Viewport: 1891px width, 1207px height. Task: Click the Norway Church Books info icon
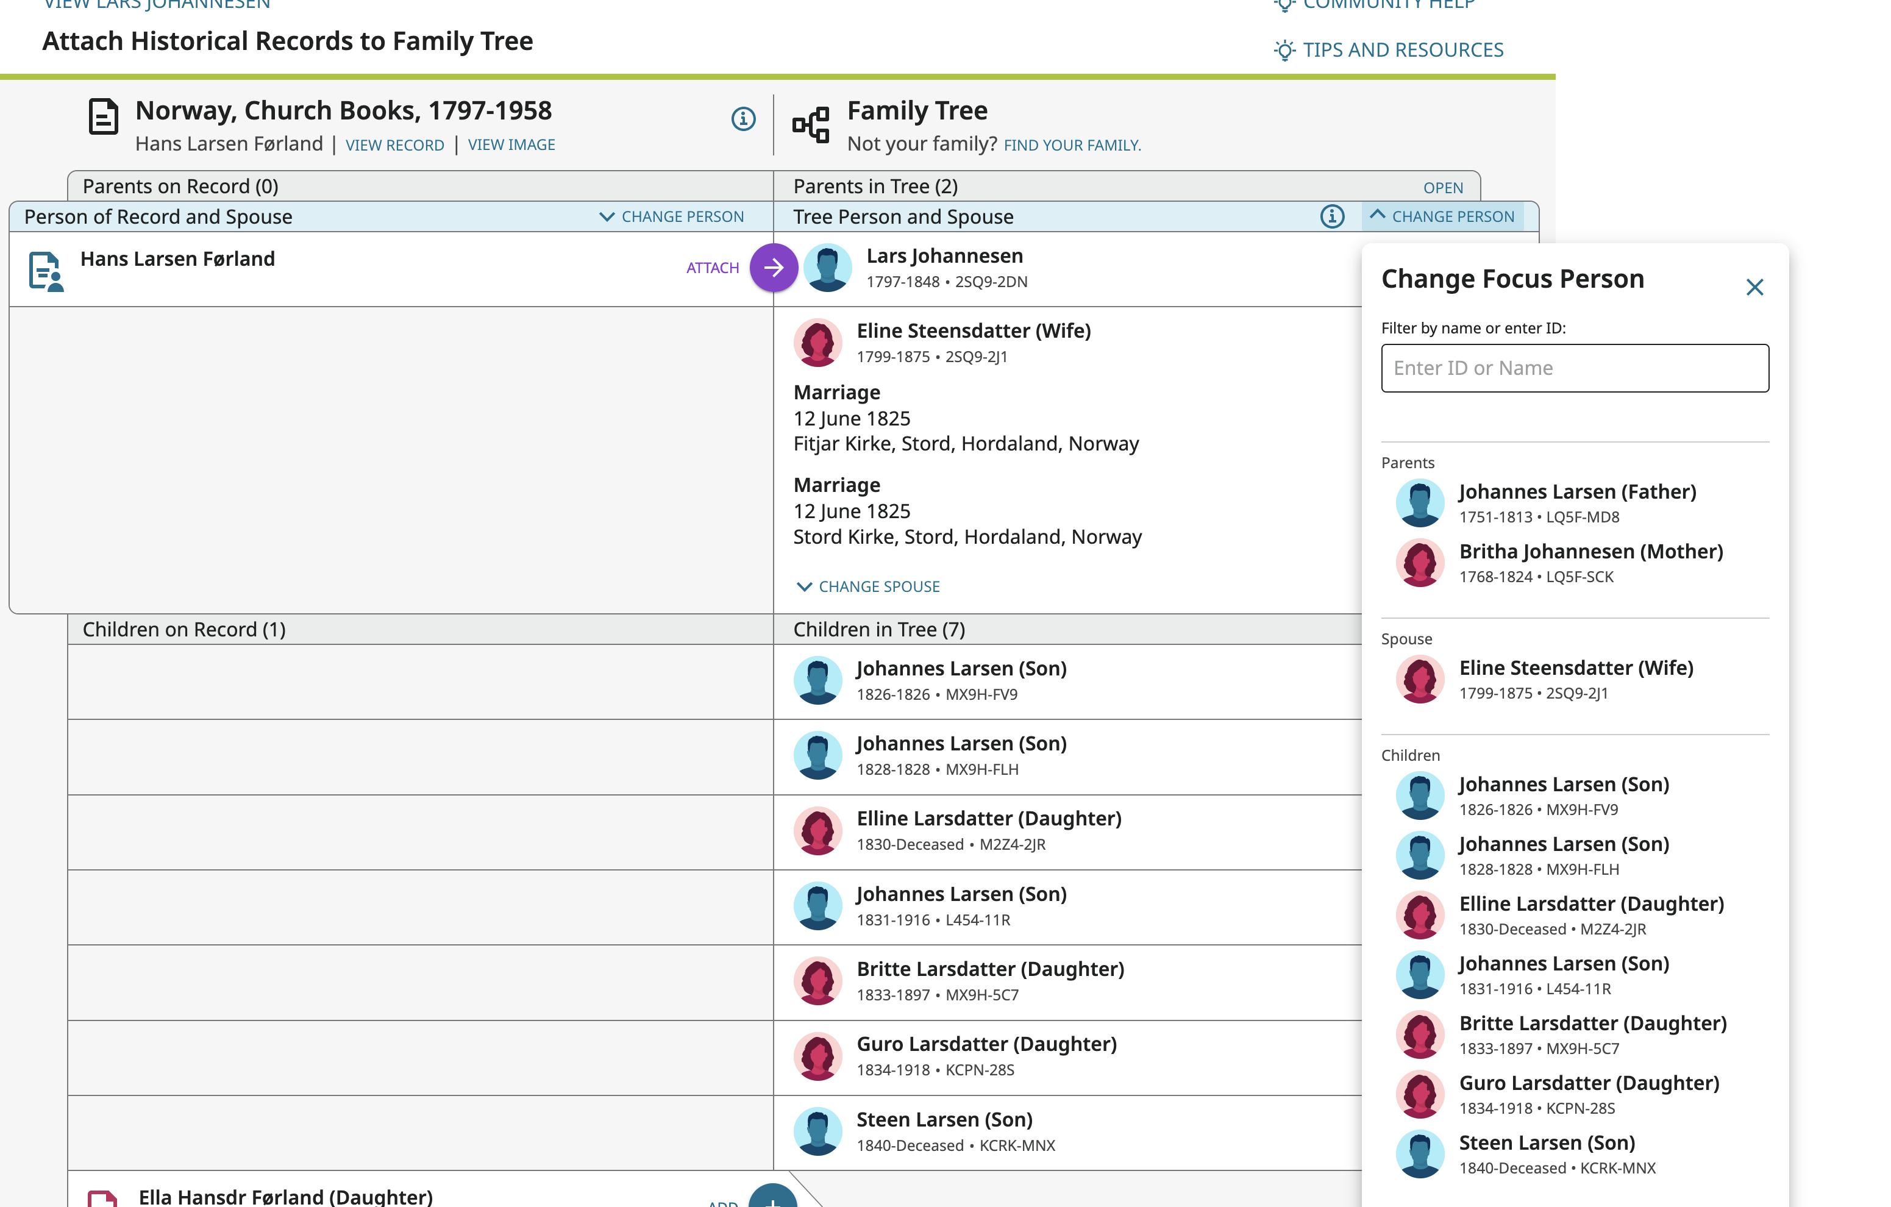coord(743,119)
